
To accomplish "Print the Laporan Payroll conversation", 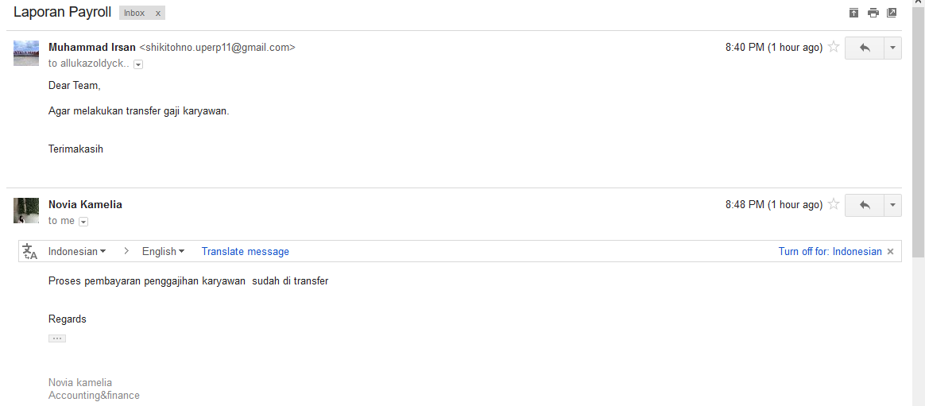I will pyautogui.click(x=873, y=13).
